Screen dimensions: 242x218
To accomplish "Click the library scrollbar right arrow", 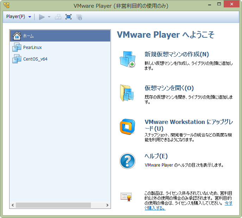I will [107, 205].
